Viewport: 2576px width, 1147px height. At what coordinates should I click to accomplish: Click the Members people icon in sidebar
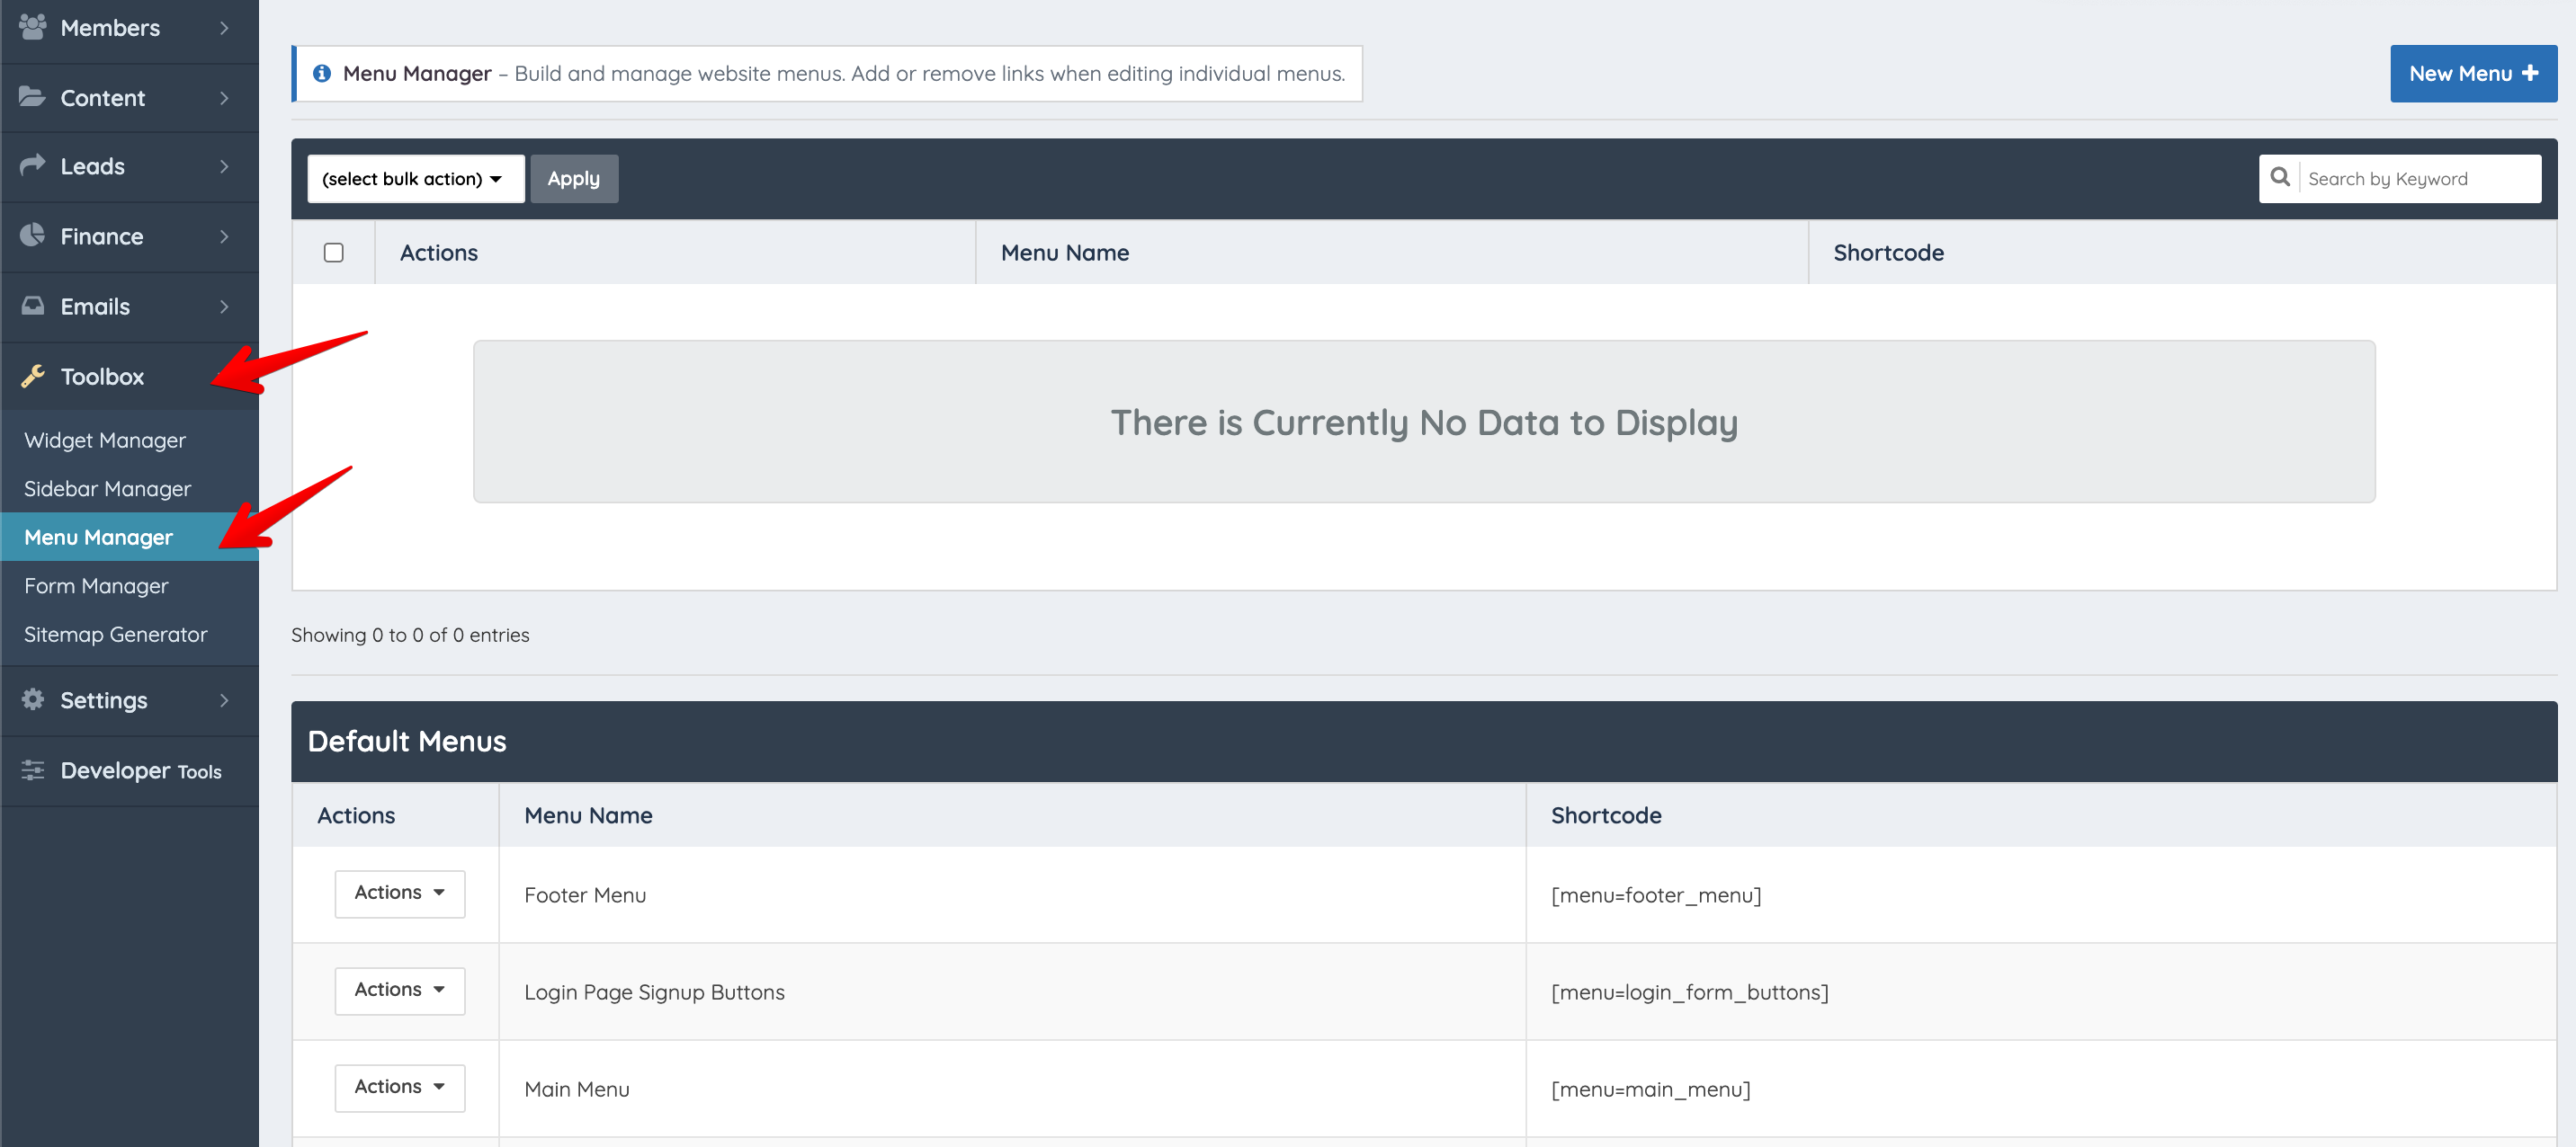coord(33,27)
